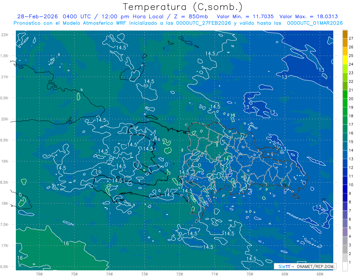
Task: Click the 21N latitude axis label
Action: point(5,77)
